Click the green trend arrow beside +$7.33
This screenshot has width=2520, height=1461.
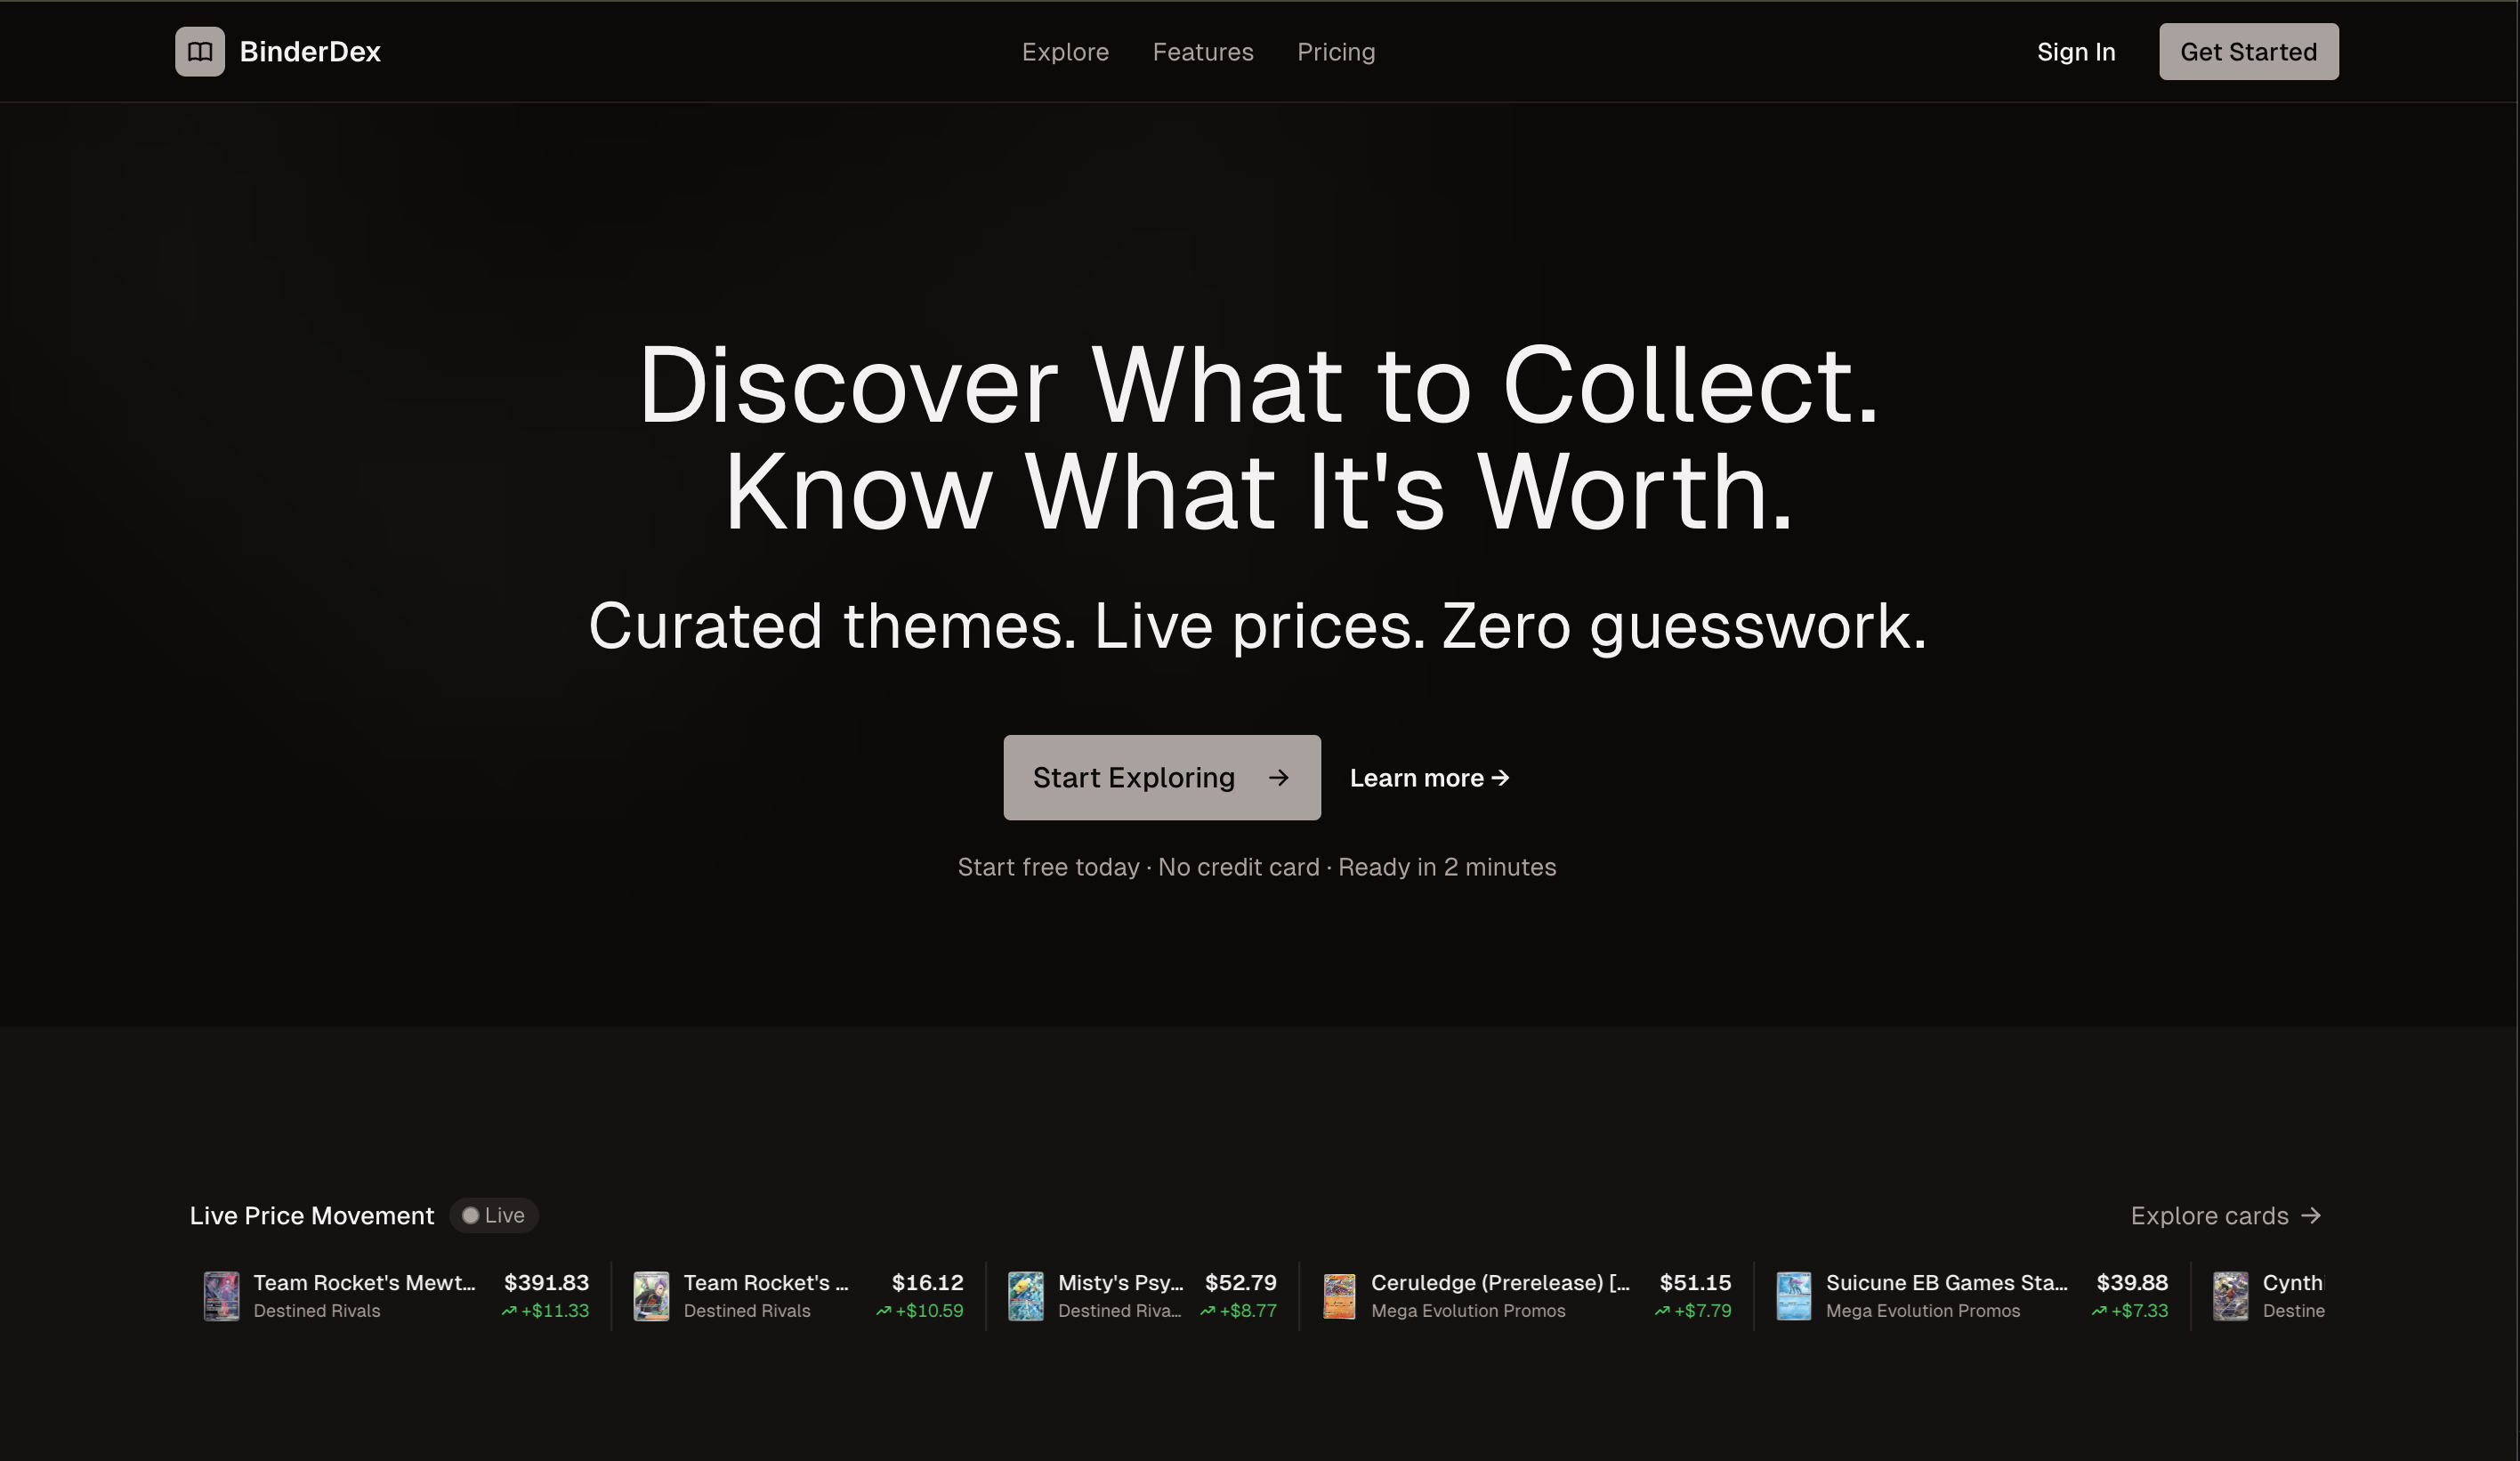pos(2098,1311)
